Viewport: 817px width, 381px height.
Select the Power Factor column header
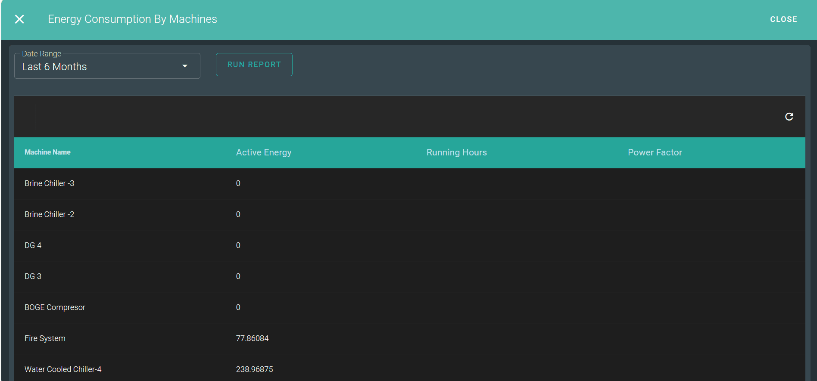tap(655, 152)
